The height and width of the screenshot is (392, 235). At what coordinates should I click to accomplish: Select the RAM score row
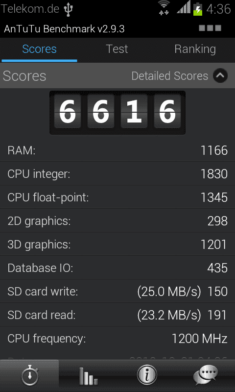click(117, 150)
